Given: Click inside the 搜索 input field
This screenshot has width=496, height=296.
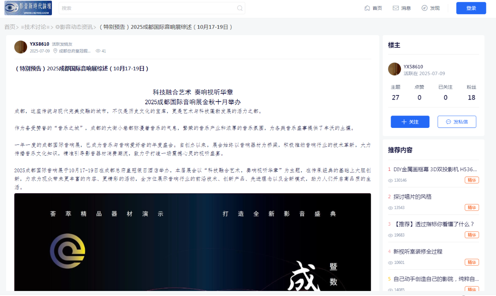Looking at the screenshot, I should [147, 8].
